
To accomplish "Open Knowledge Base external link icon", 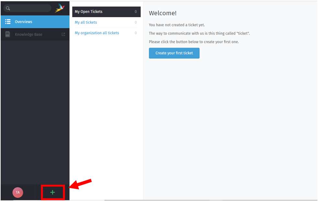I will click(63, 34).
